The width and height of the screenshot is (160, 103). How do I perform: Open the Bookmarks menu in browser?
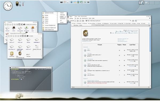85,18
